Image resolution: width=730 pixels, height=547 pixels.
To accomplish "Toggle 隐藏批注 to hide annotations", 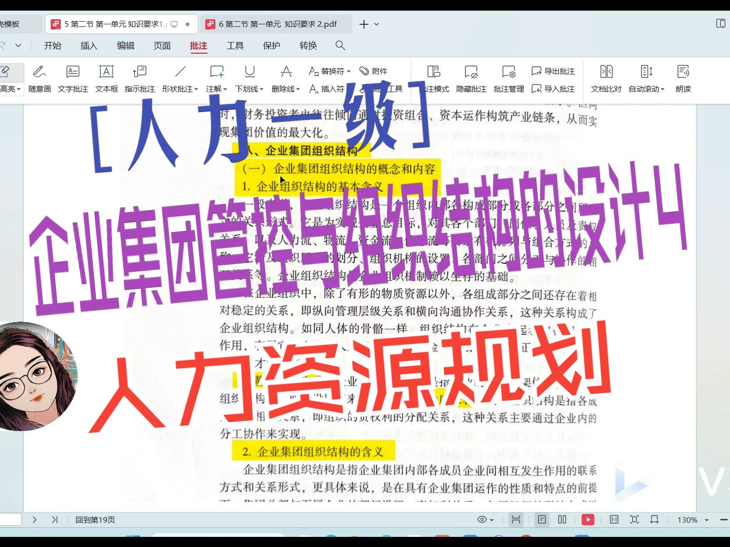I will pos(470,79).
